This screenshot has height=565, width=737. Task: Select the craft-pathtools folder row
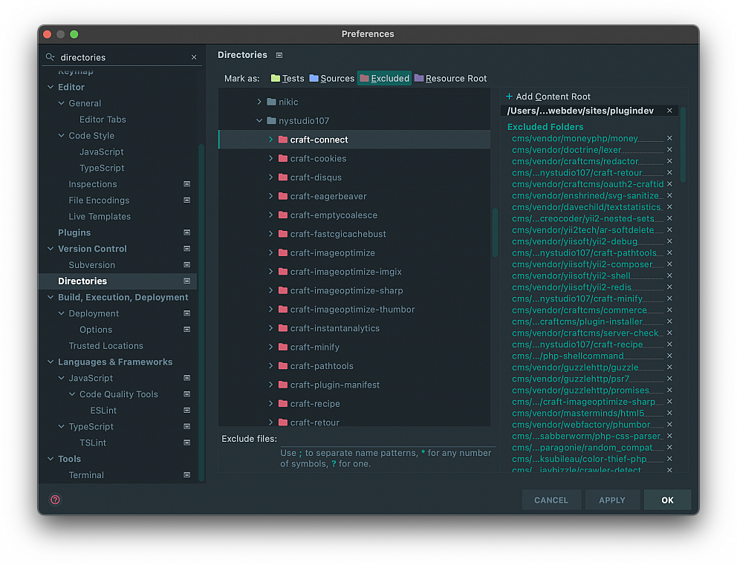pos(355,366)
